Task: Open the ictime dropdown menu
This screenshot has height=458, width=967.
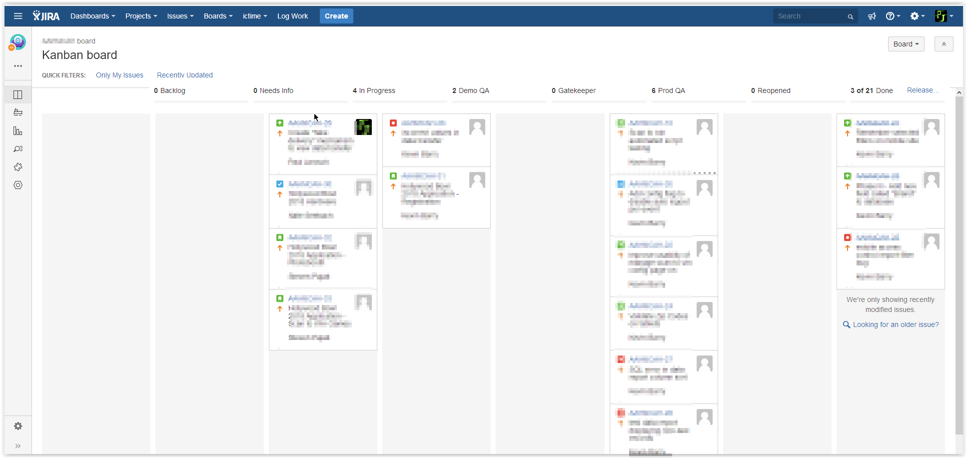Action: pos(255,16)
